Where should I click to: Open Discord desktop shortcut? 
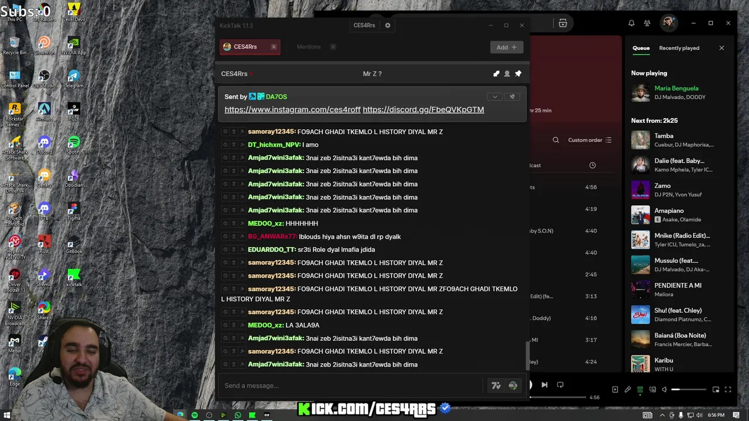tap(44, 146)
